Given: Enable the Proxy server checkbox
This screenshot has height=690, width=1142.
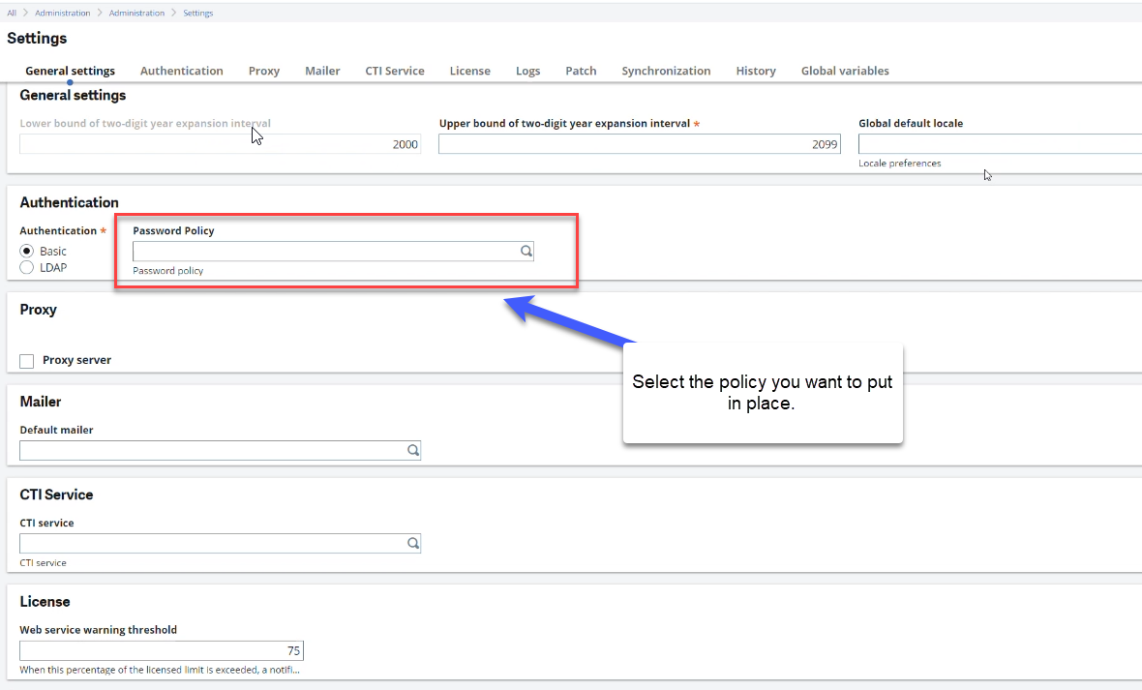Looking at the screenshot, I should coord(26,361).
